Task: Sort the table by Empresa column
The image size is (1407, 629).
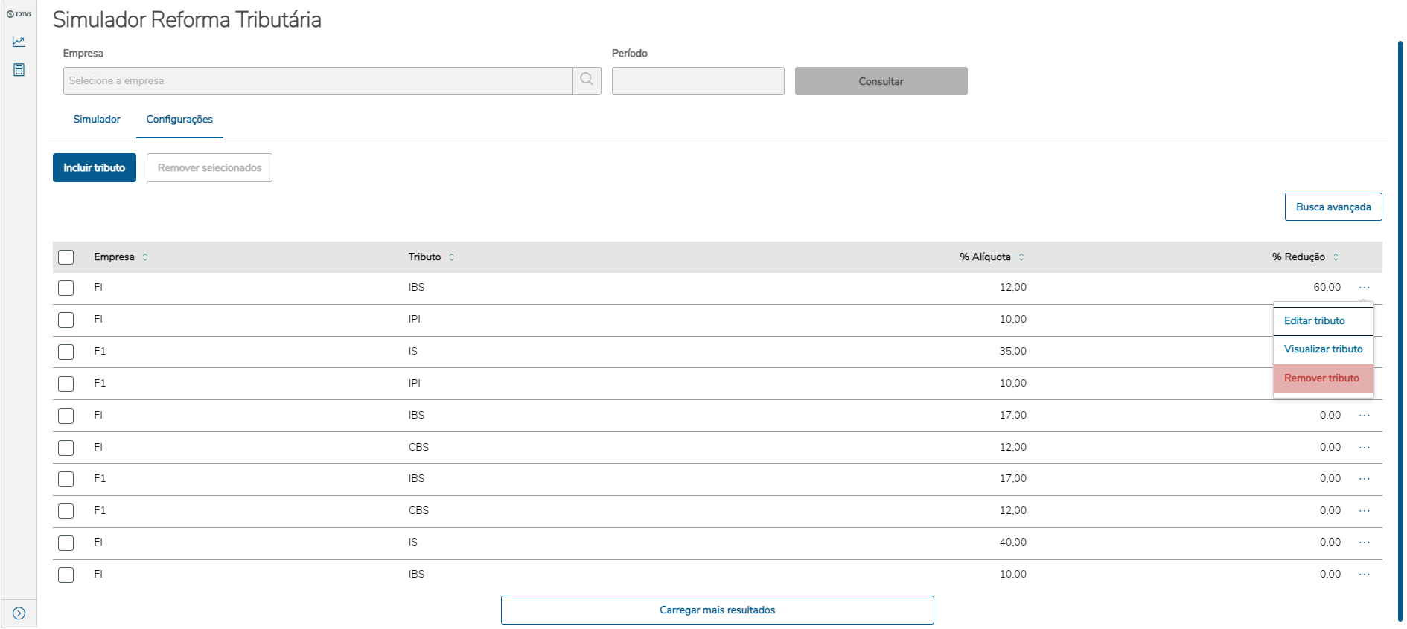Action: click(145, 257)
